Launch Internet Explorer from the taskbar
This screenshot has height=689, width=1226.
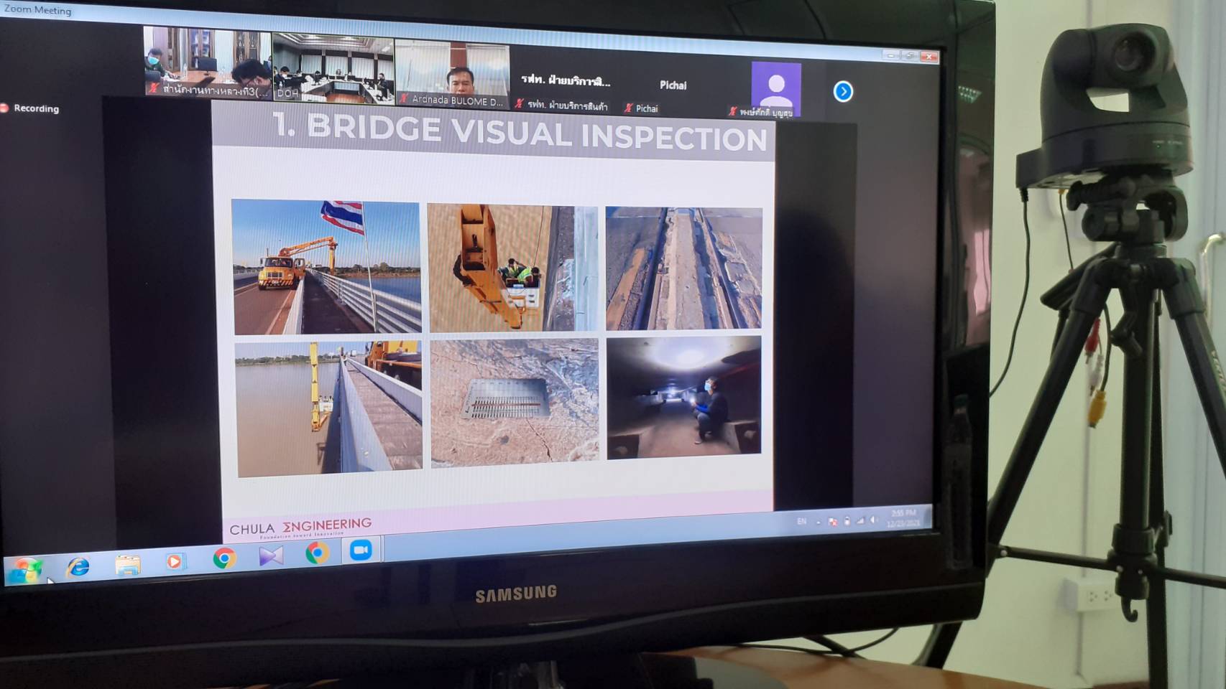pyautogui.click(x=78, y=566)
